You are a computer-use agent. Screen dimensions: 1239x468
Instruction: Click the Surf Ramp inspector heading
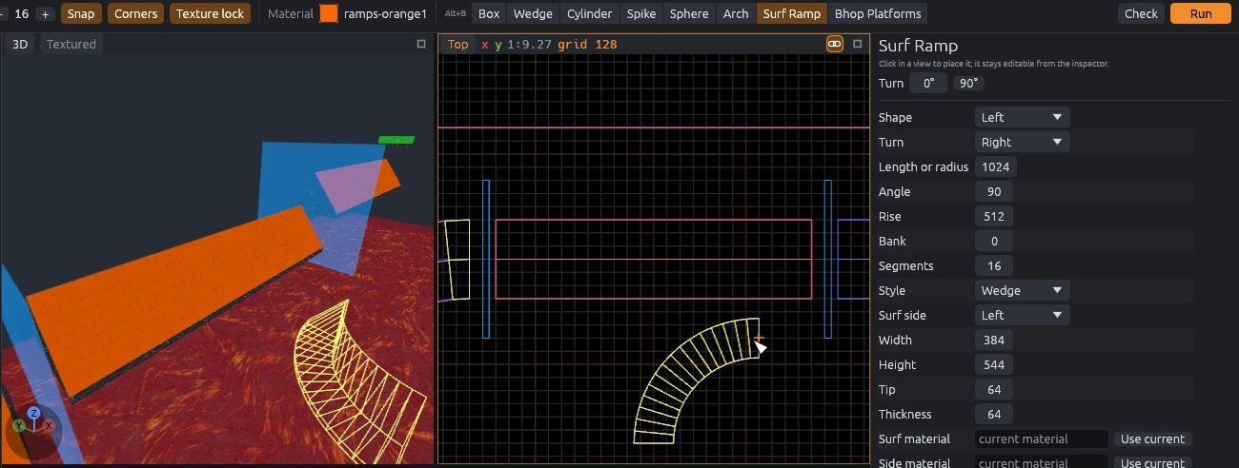coord(918,46)
